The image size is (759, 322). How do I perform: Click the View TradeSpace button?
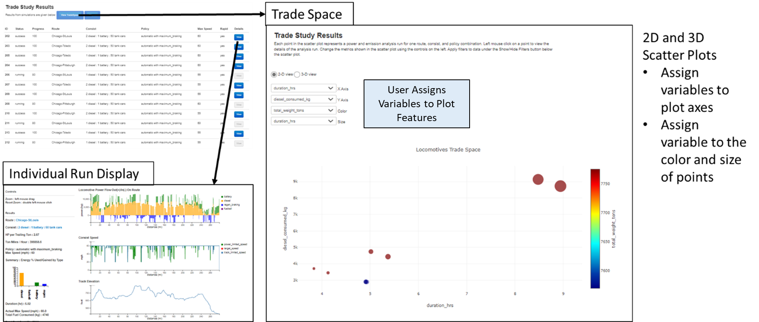click(x=70, y=15)
